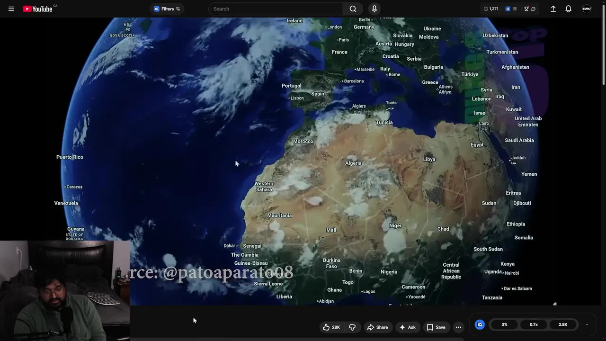The width and height of the screenshot is (606, 341).
Task: Click the Mauritania label on the map
Action: 279,215
